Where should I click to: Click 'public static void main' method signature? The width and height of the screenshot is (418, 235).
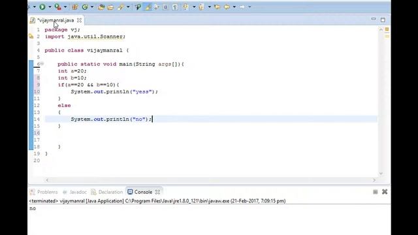point(121,64)
